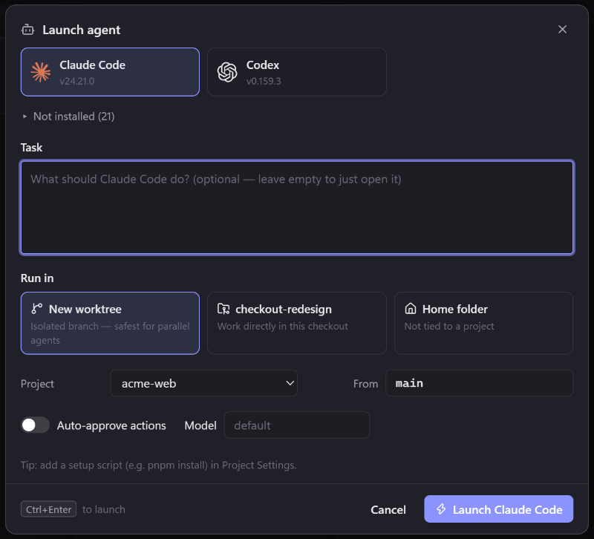The height and width of the screenshot is (539, 594).
Task: Click the robot icon beside Launch agent
Action: coord(27,30)
